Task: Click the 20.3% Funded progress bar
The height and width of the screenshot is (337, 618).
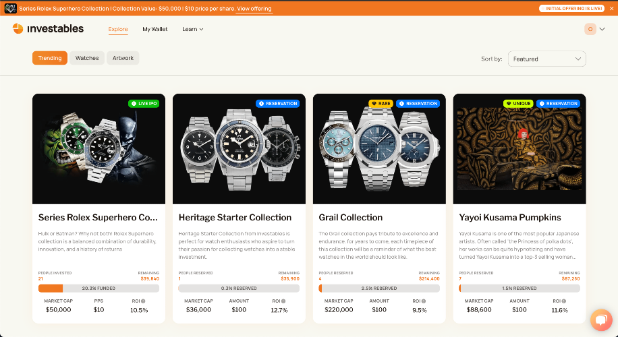Action: tap(99, 288)
